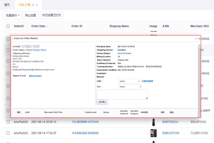Check the row for order 2021-09-14 17:52:47
214x143 pixels.
coord(8,133)
